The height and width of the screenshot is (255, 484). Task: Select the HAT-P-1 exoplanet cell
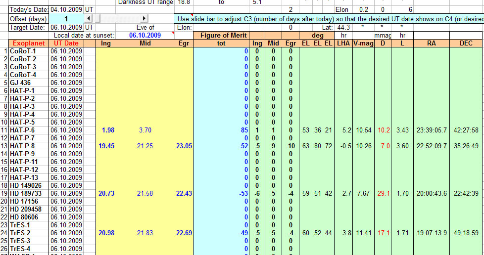(x=29, y=90)
